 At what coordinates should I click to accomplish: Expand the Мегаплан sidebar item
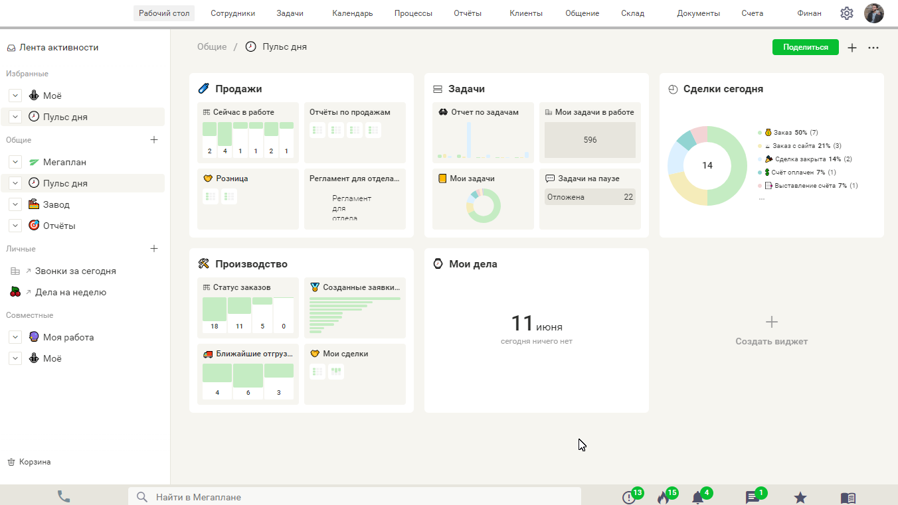(16, 162)
